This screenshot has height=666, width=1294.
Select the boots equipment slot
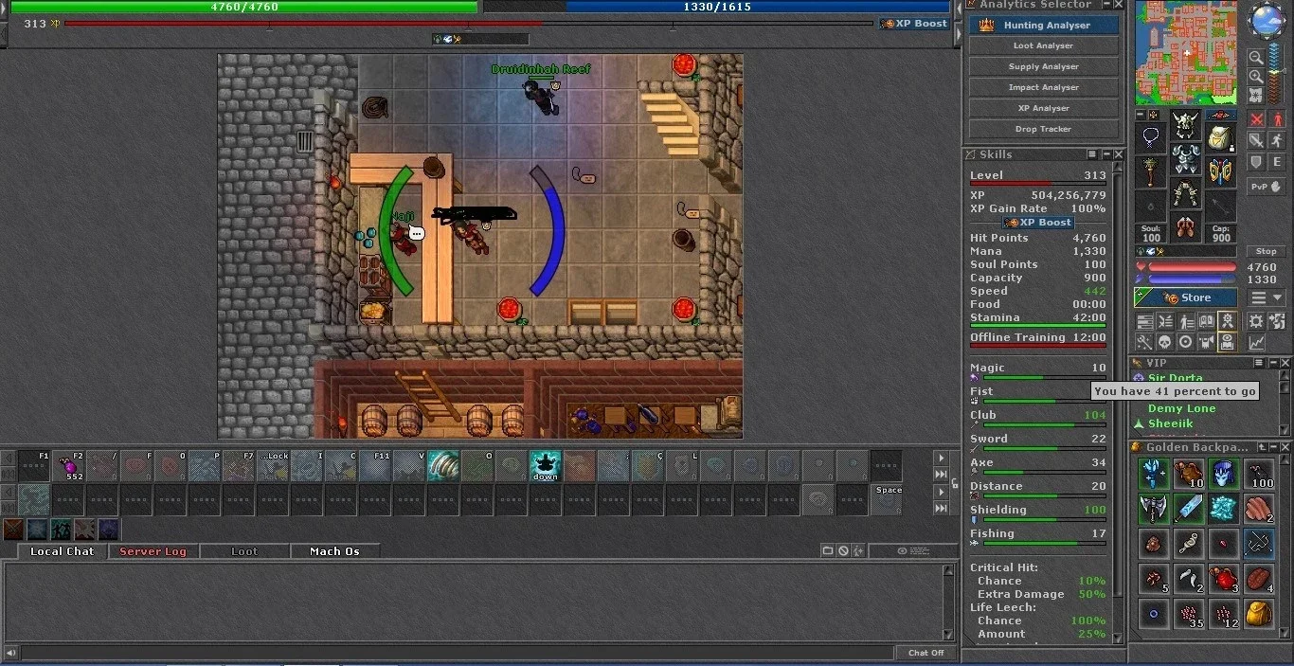click(x=1185, y=226)
